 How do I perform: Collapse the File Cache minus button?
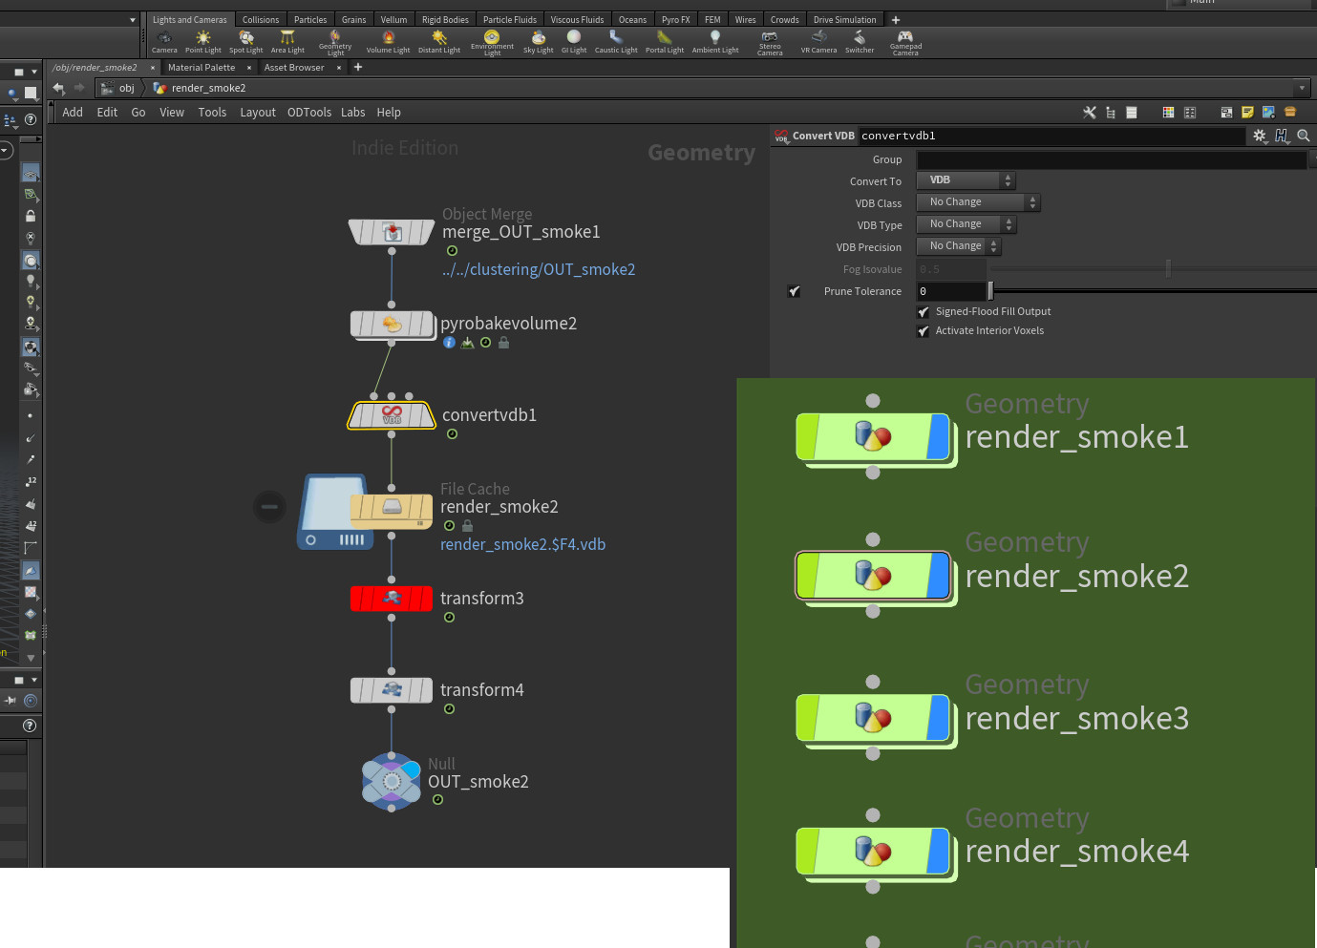point(269,506)
